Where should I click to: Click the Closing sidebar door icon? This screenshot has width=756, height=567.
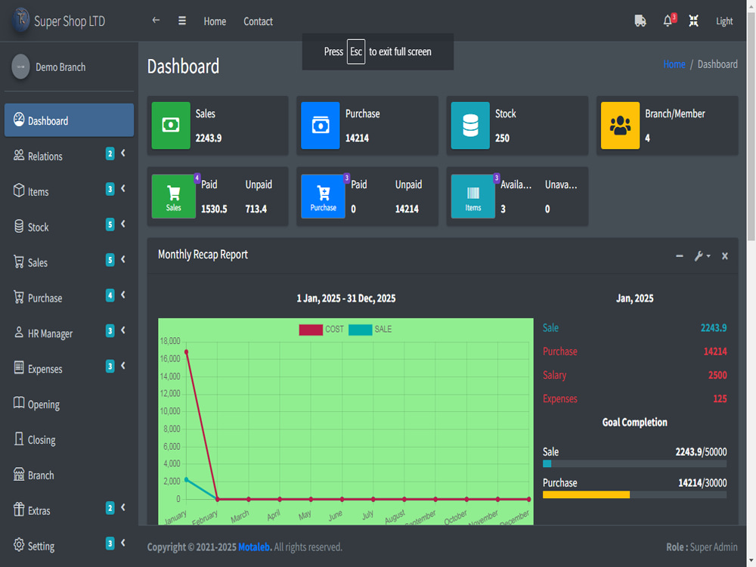[19, 438]
